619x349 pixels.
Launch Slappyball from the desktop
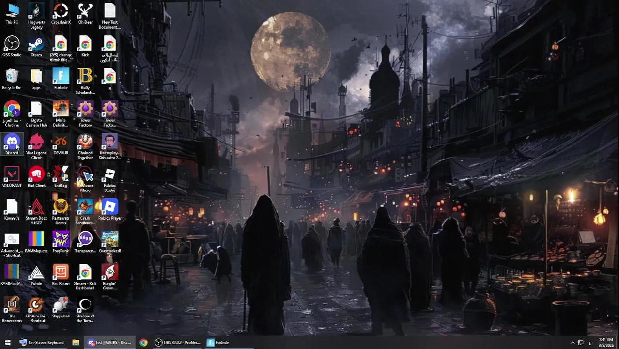coord(61,307)
